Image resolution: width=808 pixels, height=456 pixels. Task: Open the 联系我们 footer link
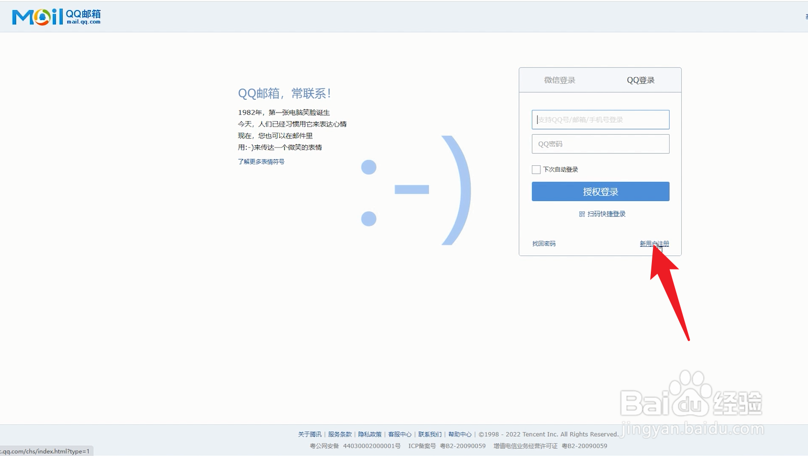coord(430,434)
